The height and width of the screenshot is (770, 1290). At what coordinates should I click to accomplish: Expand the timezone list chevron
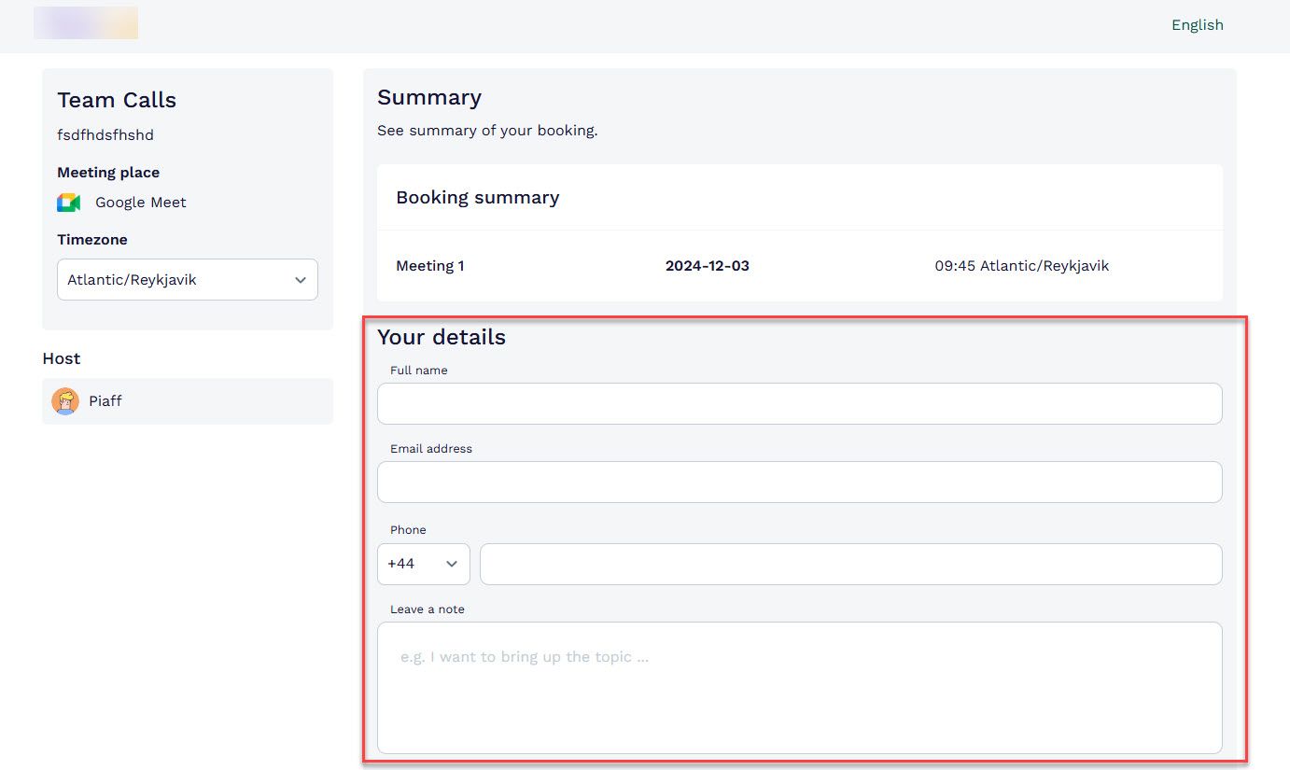[300, 279]
